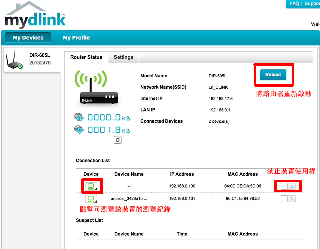
Task: Click LAN IP value 192.168.0.1
Action: (219, 110)
